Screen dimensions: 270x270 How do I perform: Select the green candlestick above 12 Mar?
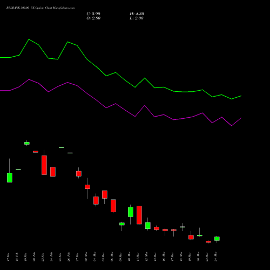coord(148,226)
